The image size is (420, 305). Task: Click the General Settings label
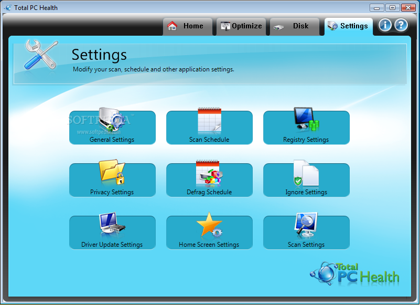pyautogui.click(x=112, y=140)
